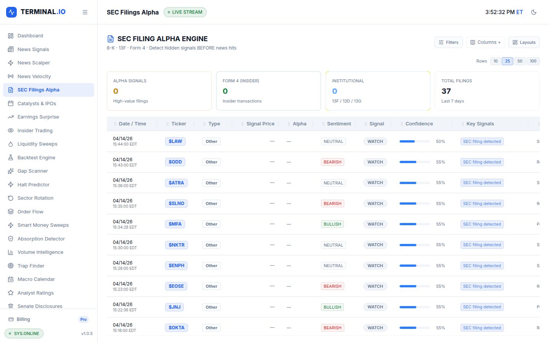Click the Key Signals column header
Screen dimensions: 549x343
tap(480, 124)
